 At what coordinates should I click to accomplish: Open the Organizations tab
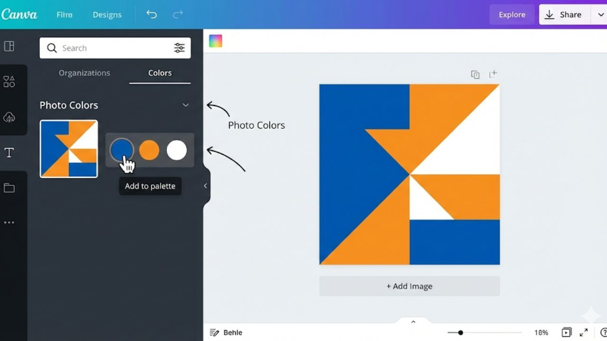84,73
